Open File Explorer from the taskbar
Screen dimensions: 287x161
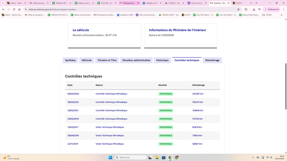pyautogui.click(x=157, y=157)
